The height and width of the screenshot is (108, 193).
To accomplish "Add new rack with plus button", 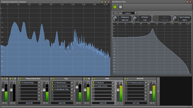I will pos(158,91).
